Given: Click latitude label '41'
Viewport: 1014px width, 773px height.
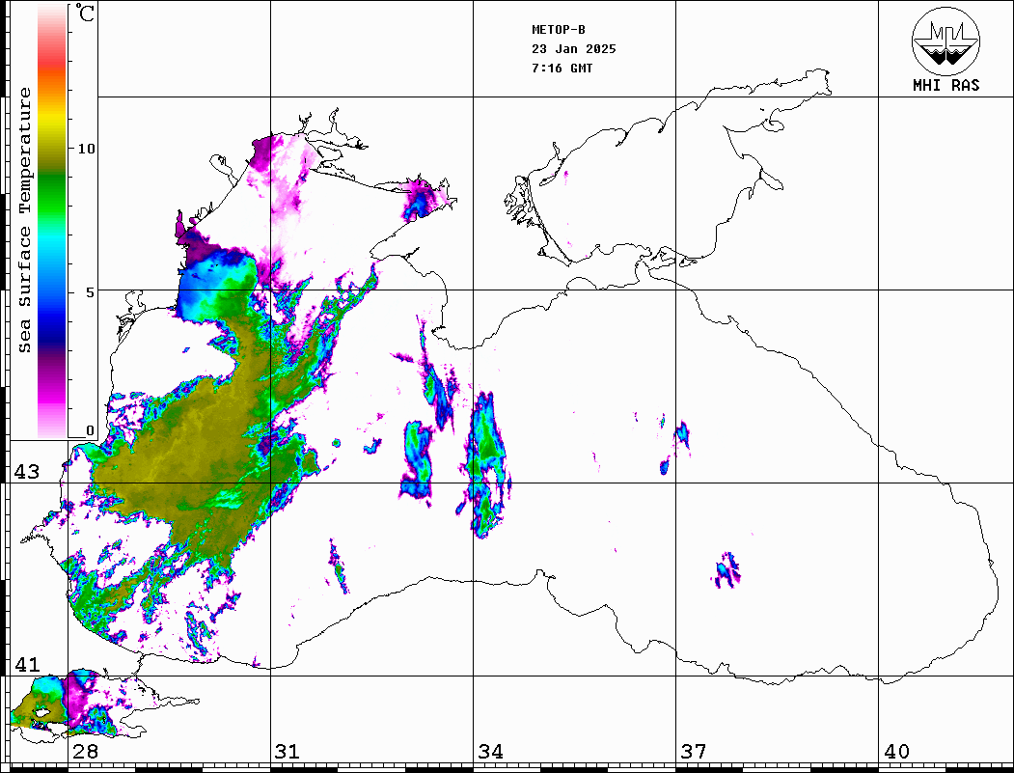Looking at the screenshot, I should [26, 664].
